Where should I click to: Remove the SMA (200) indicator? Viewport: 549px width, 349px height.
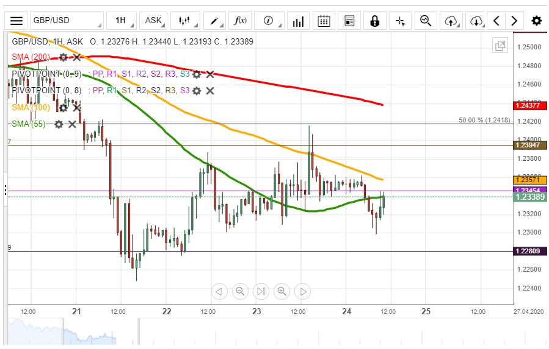pyautogui.click(x=77, y=57)
